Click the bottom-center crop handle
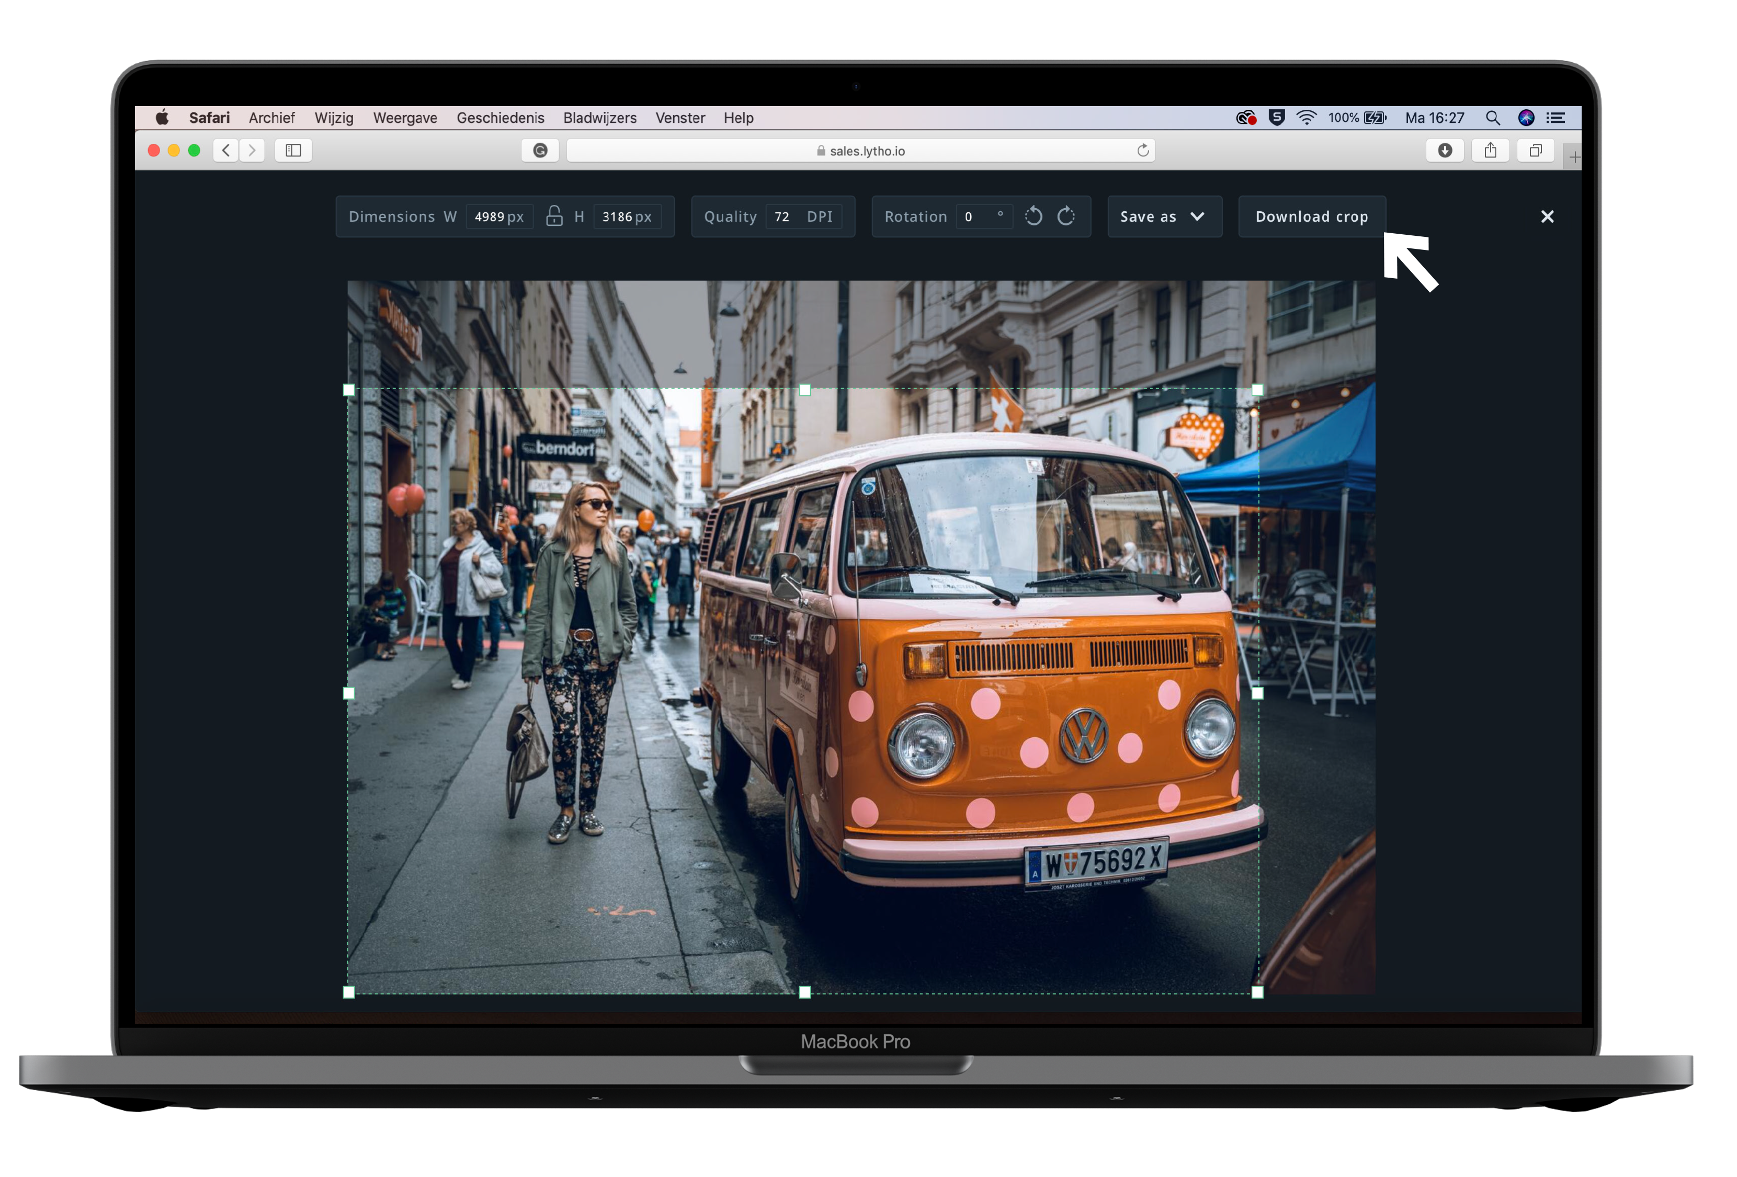1737x1177 pixels. pyautogui.click(x=805, y=992)
